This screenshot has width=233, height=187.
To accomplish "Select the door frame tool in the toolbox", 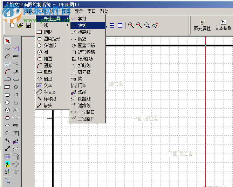I will coord(16,134).
